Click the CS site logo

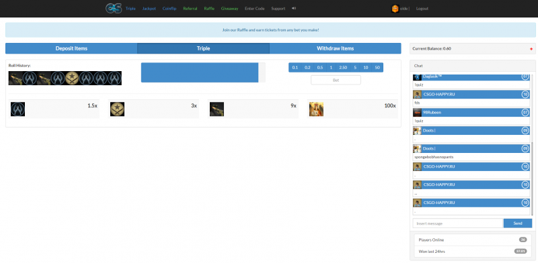coord(114,8)
